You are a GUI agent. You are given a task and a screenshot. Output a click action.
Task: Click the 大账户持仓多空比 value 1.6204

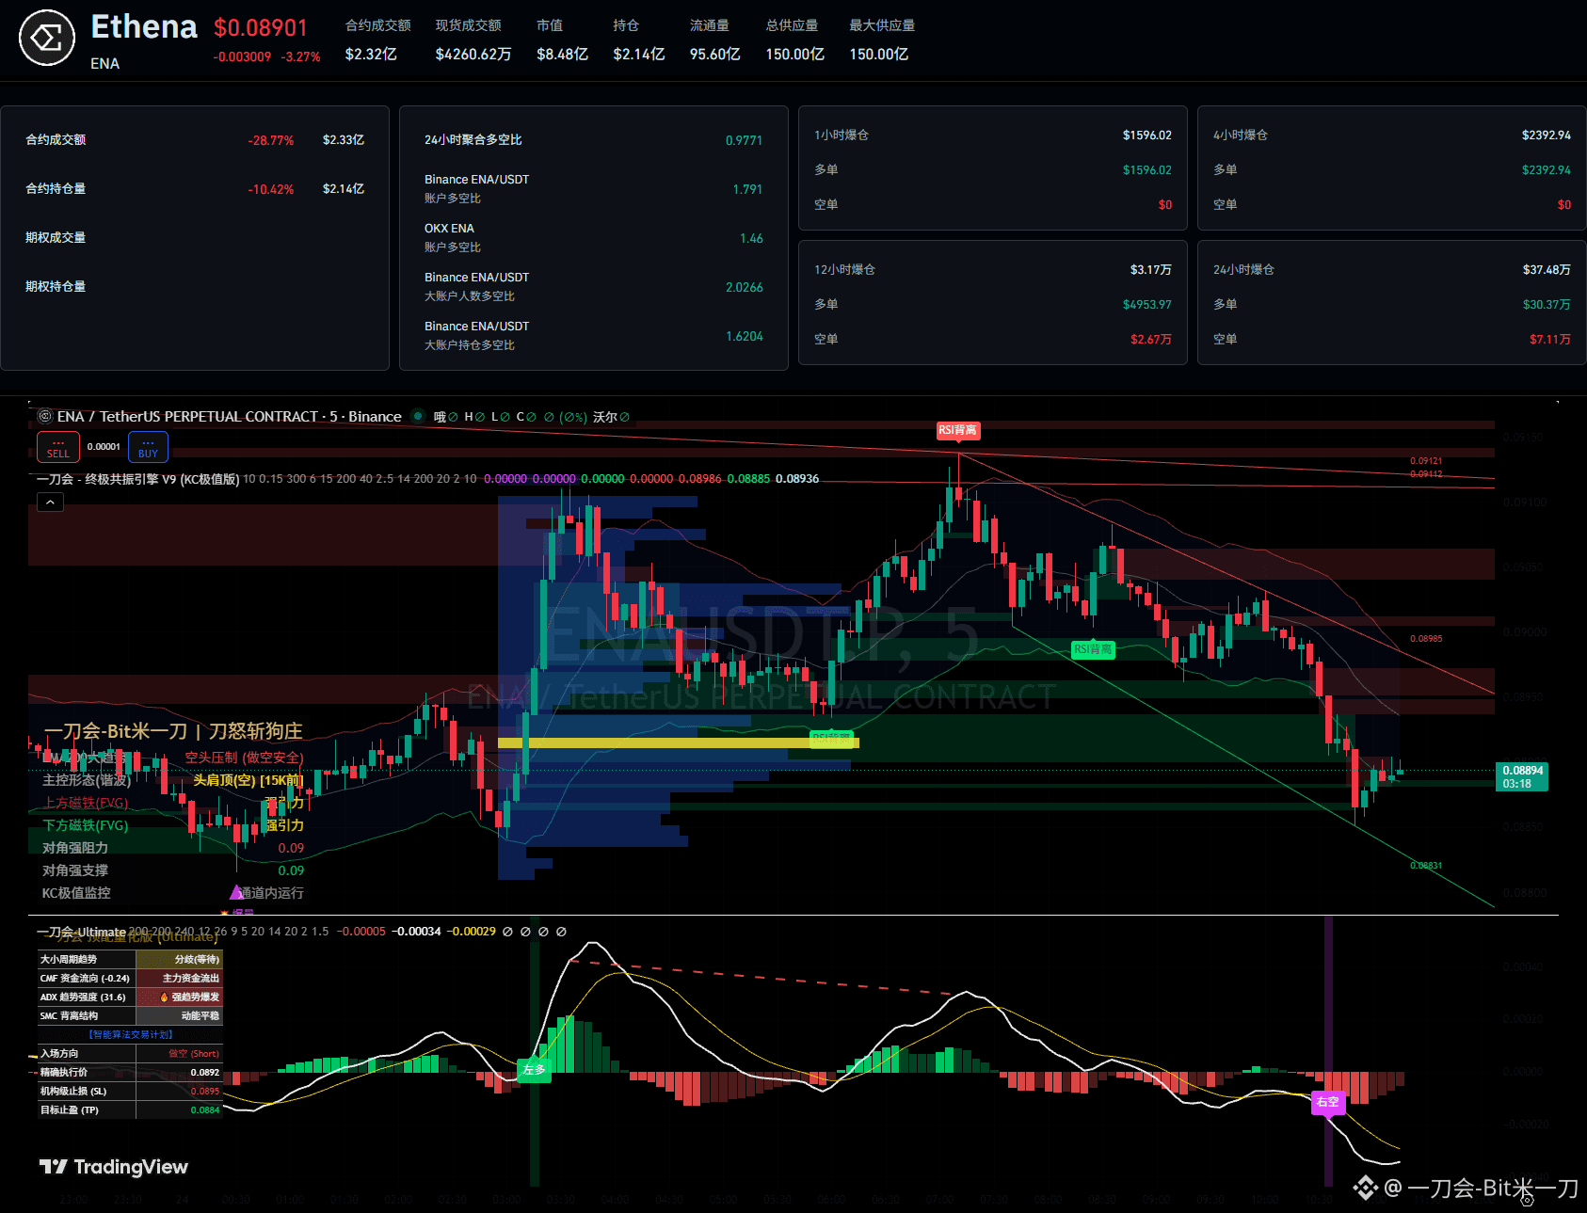[x=744, y=336]
